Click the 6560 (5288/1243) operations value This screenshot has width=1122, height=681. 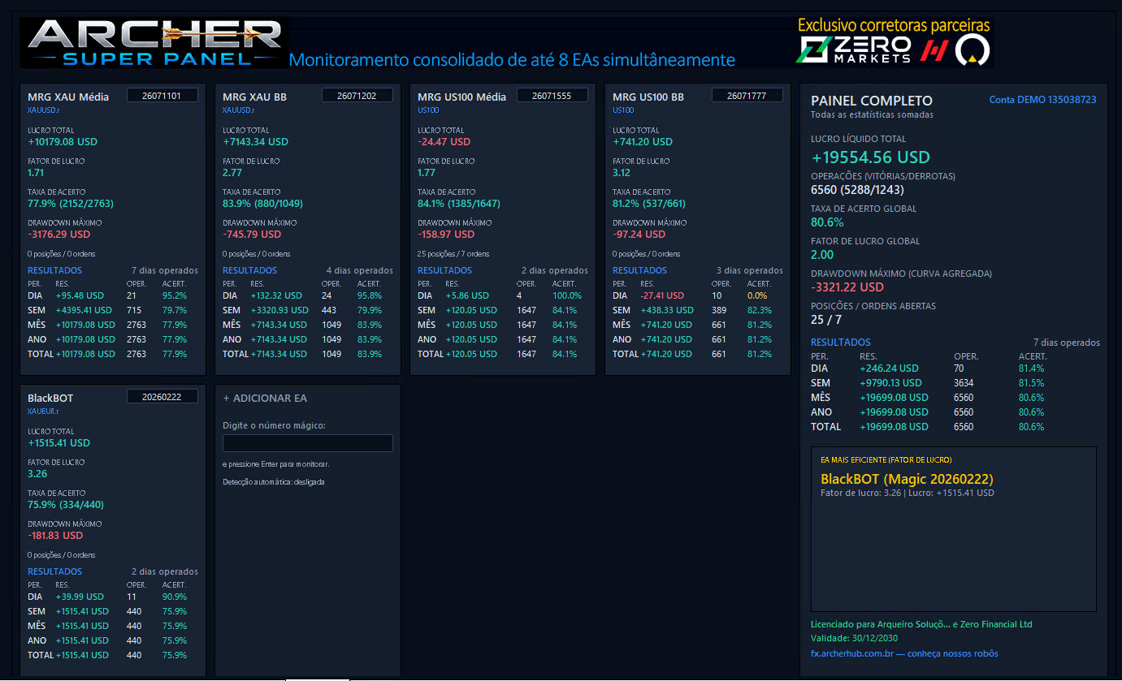857,190
